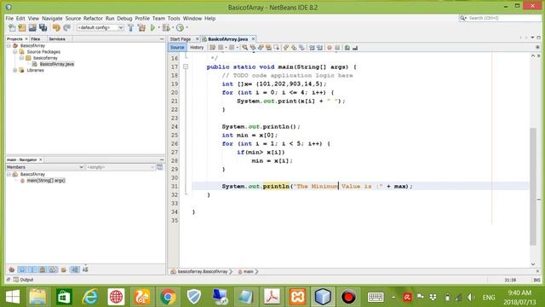
Task: Switch to the Services tab
Action: pos(57,39)
